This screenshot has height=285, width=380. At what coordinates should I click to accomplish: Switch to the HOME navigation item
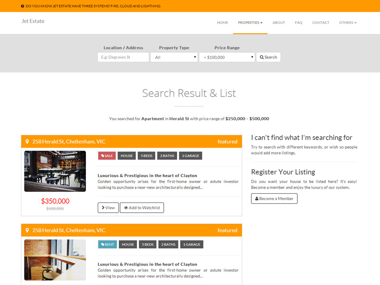pos(222,22)
